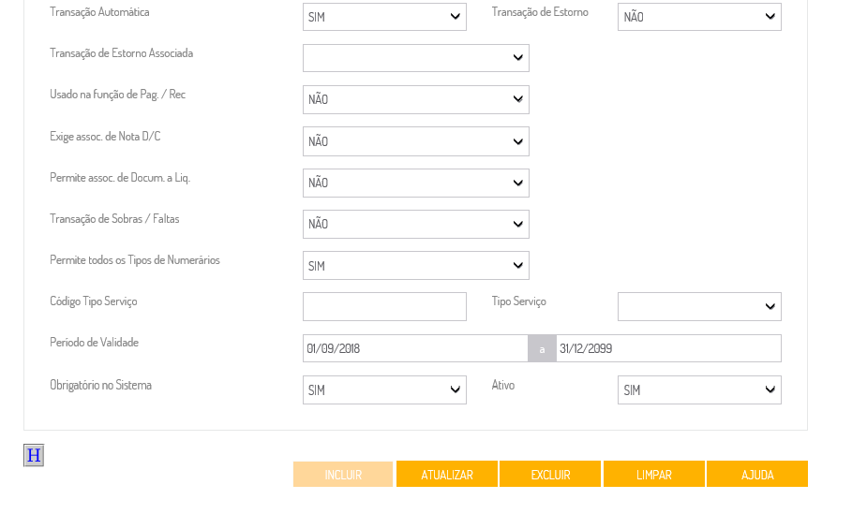The height and width of the screenshot is (514, 867).
Task: Open the Transação Automática dropdown
Action: pyautogui.click(x=384, y=17)
